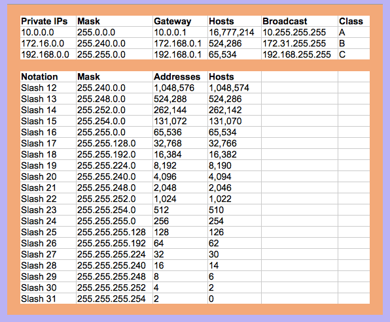The width and height of the screenshot is (390, 322).
Task: Select hosts value 131,070
Action: (234, 121)
